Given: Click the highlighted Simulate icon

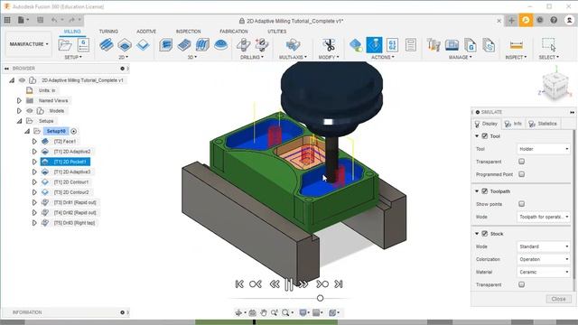Looking at the screenshot, I should point(374,45).
